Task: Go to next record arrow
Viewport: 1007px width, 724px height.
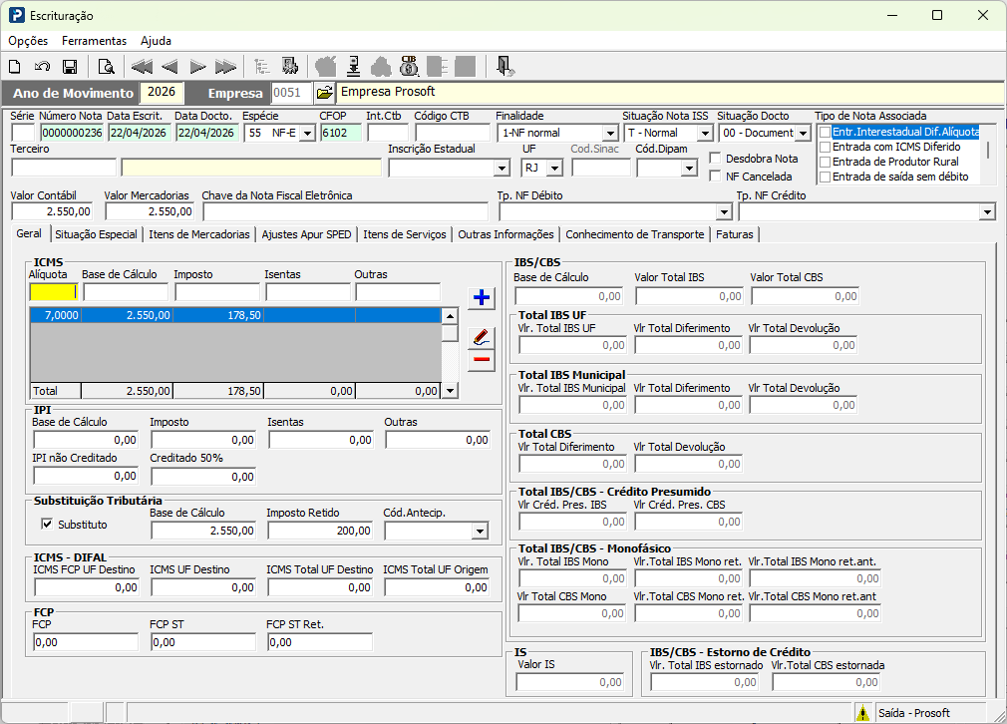Action: click(x=197, y=66)
